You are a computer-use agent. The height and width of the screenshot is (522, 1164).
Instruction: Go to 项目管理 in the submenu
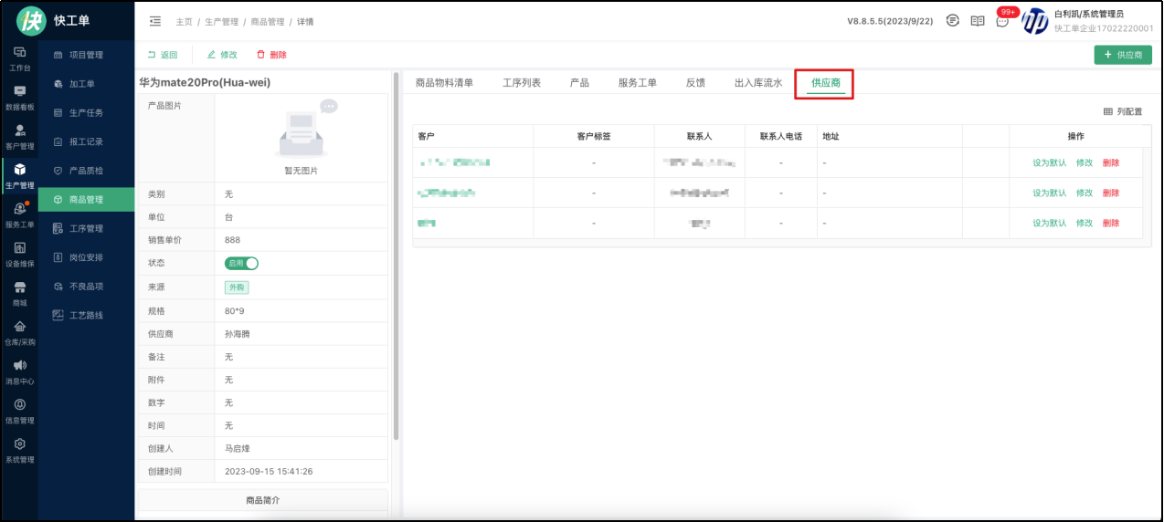click(x=87, y=55)
